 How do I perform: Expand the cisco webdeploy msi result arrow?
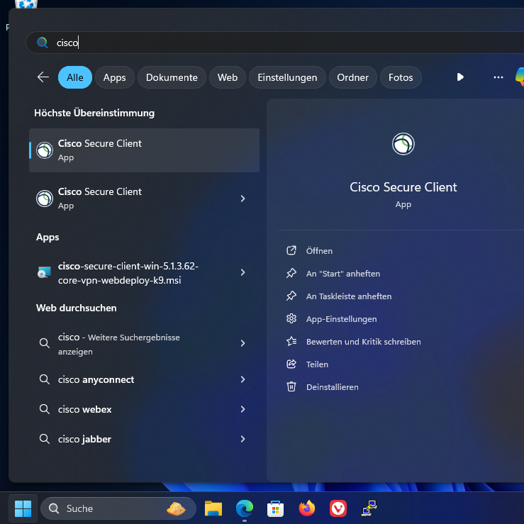(243, 272)
